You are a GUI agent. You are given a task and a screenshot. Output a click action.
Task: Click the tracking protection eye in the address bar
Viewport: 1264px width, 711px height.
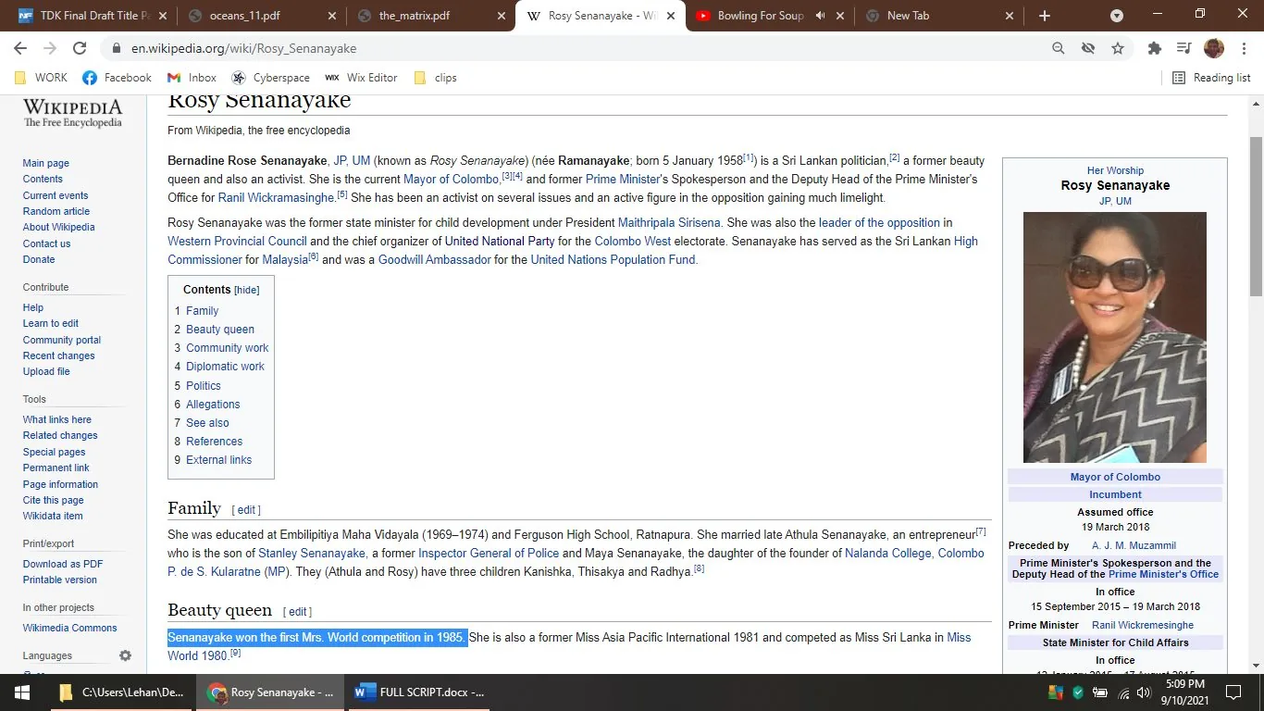(x=1087, y=48)
